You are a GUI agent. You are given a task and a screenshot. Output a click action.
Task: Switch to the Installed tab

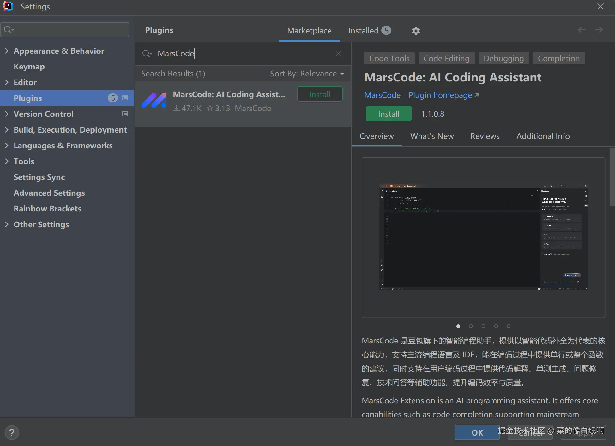click(370, 31)
